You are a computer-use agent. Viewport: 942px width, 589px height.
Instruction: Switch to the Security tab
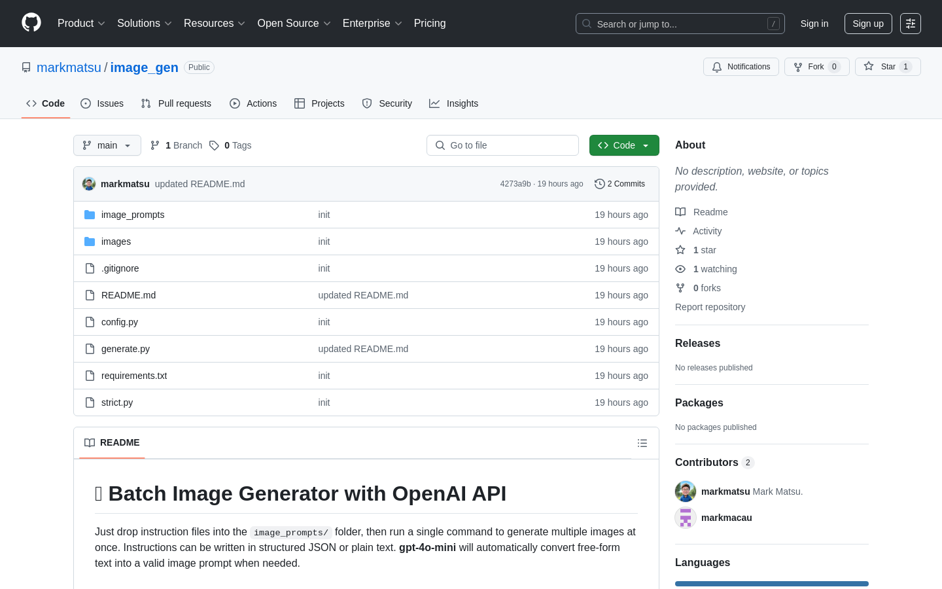(x=387, y=103)
